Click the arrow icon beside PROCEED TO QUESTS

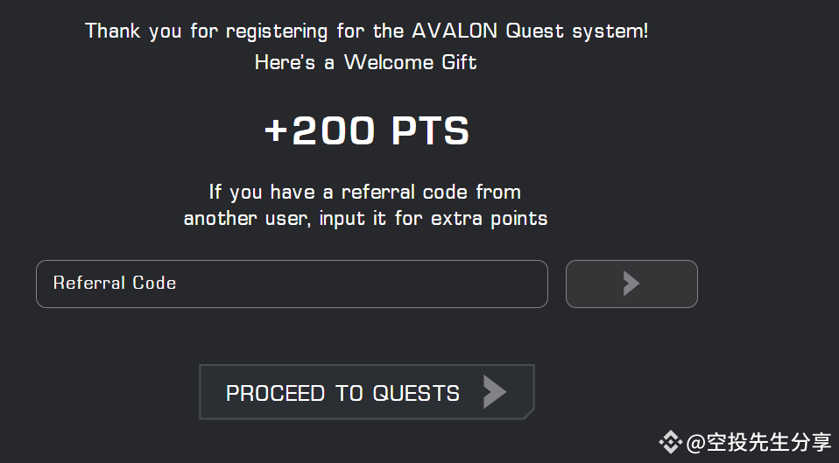coord(495,392)
